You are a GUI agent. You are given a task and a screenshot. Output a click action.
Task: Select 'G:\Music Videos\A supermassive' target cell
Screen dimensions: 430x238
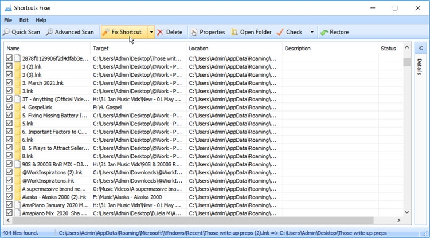pos(137,189)
